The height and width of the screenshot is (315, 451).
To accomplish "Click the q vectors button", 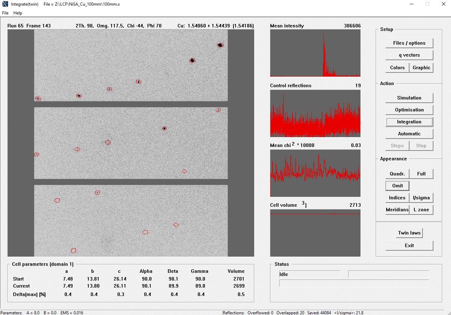I will pyautogui.click(x=409, y=55).
